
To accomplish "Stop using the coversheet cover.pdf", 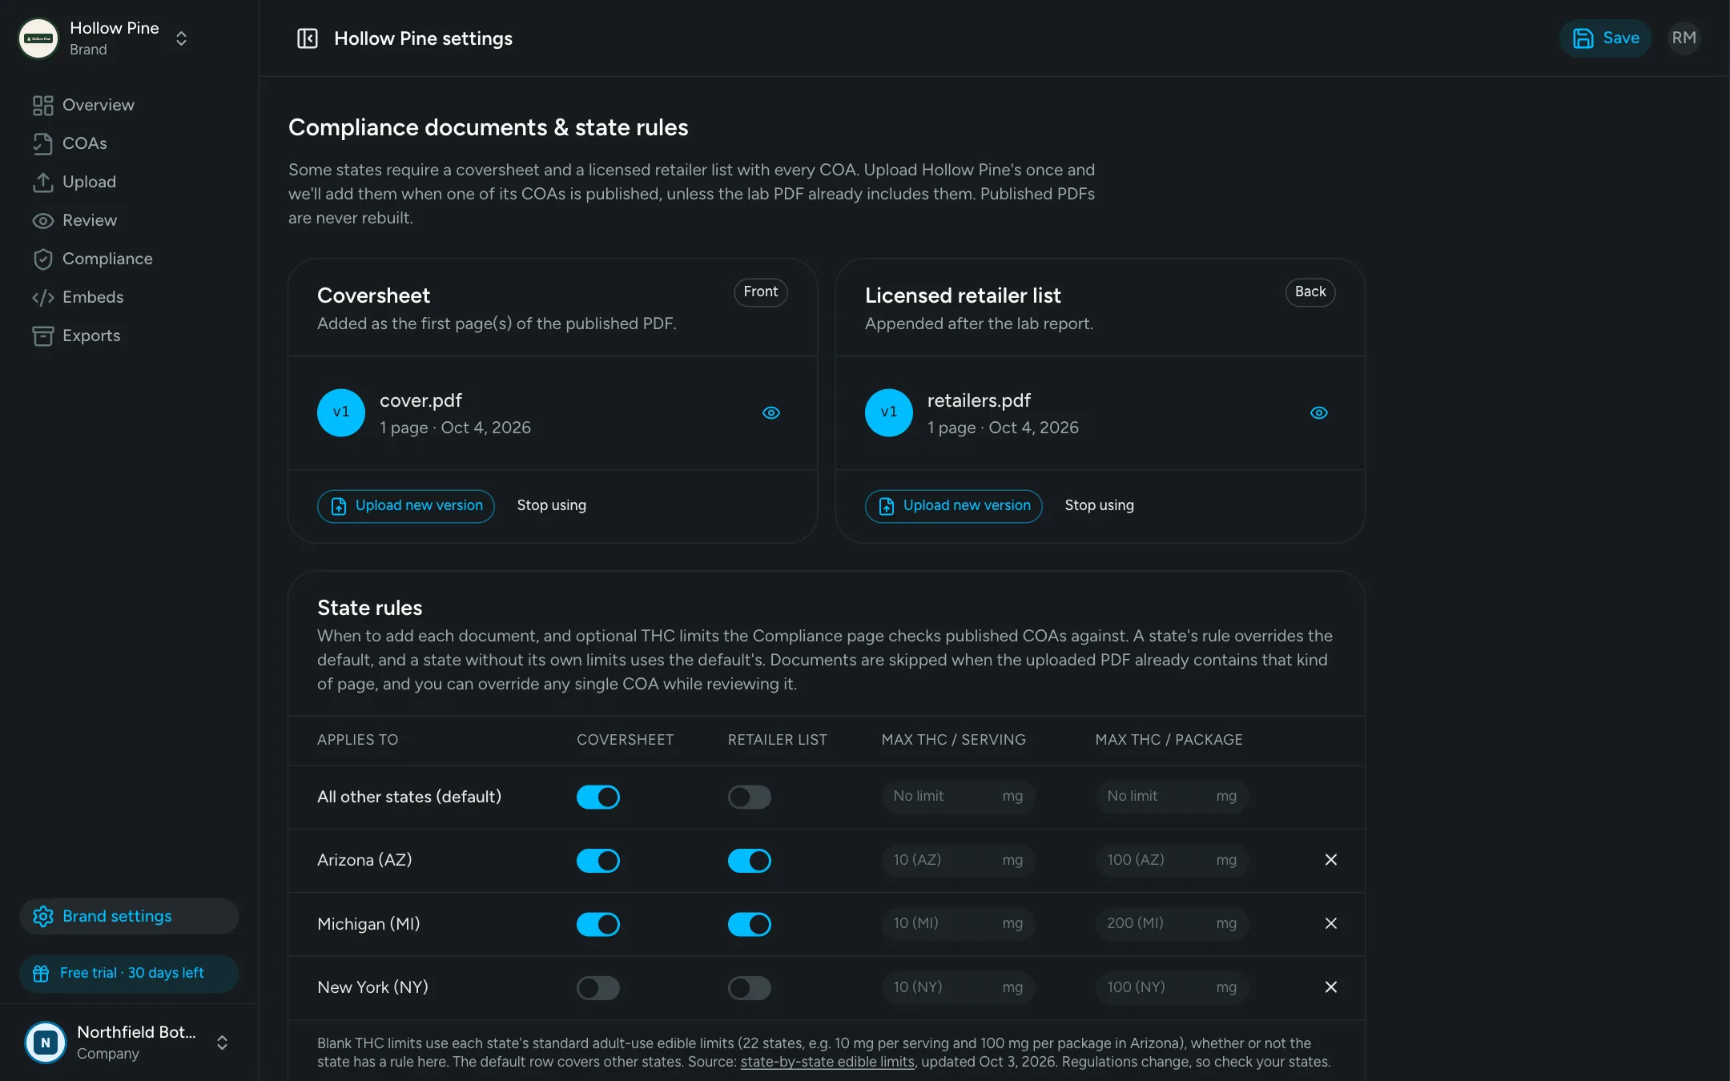I will [552, 505].
